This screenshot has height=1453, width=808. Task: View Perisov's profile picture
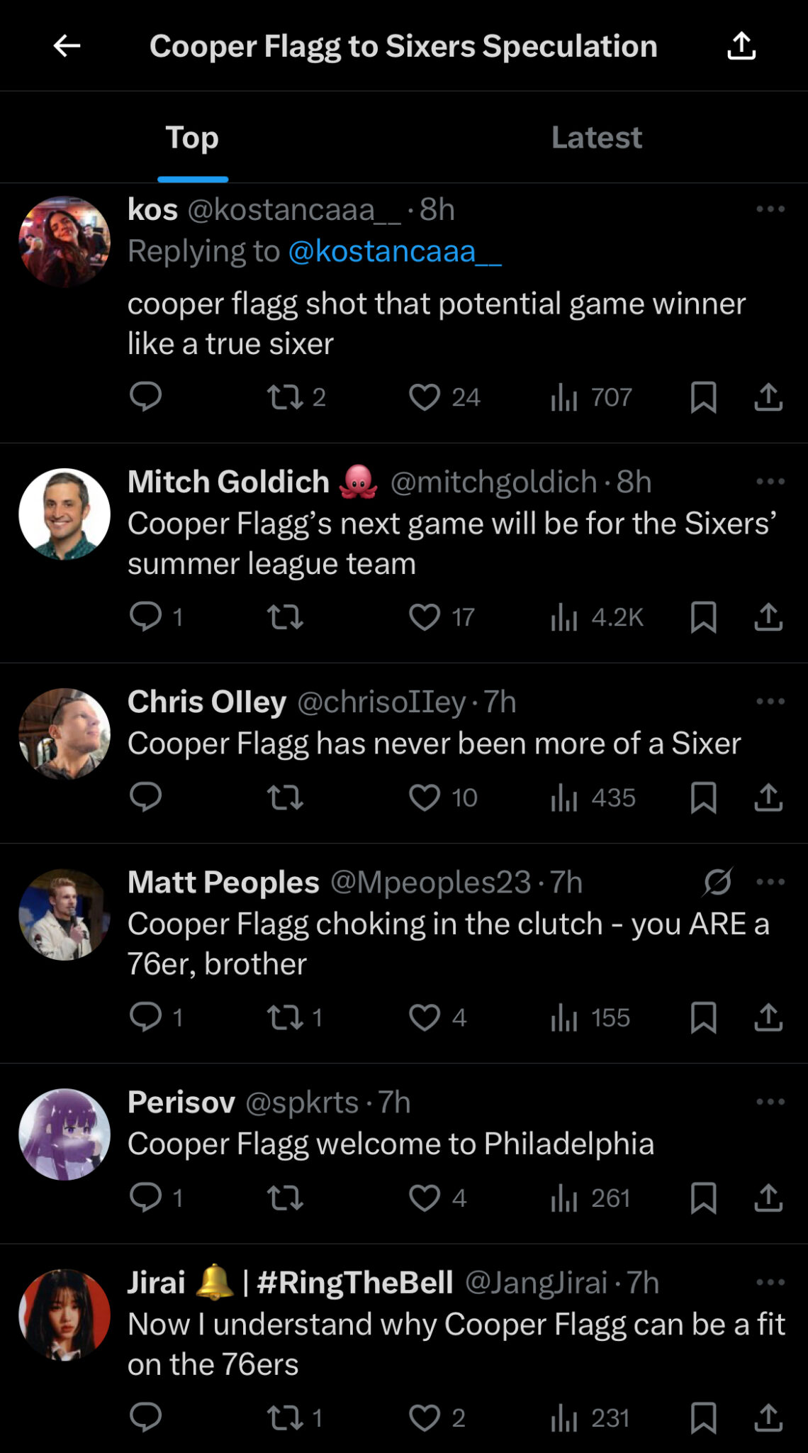(64, 1134)
